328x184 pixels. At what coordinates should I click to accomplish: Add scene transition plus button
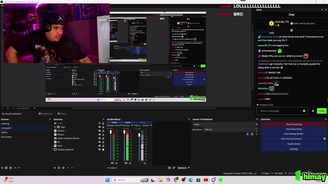coord(248,134)
